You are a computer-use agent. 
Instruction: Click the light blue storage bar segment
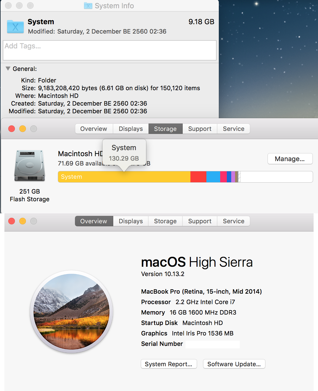tap(213, 177)
